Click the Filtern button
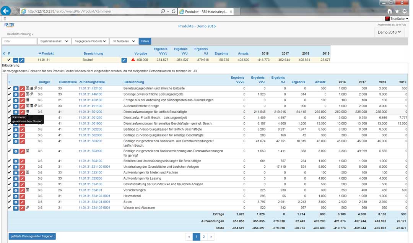The width and height of the screenshot is (413, 243). (x=145, y=41)
